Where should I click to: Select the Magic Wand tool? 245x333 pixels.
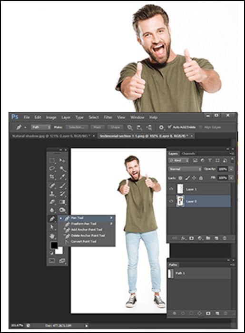point(62,168)
